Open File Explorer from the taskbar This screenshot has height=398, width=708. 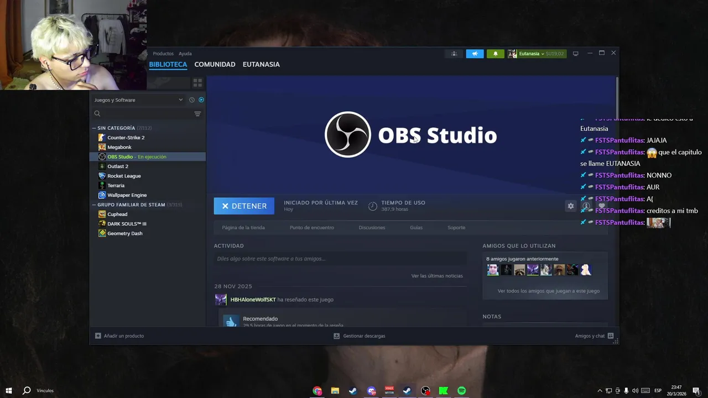coord(335,391)
